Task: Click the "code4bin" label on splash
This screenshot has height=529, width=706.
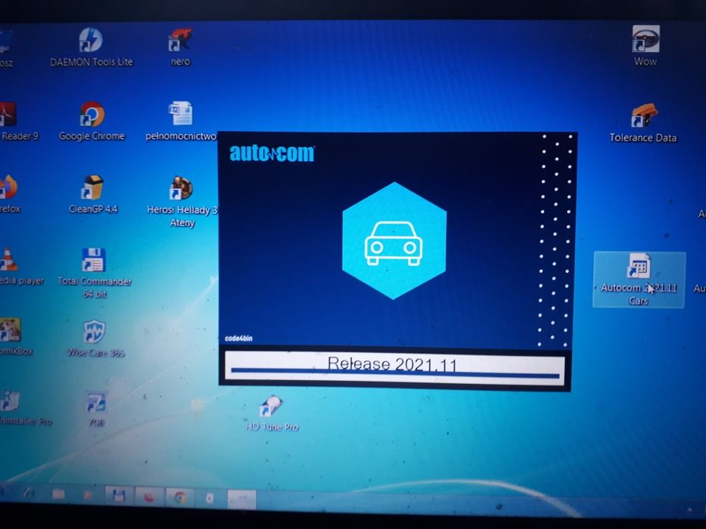Action: coord(238,339)
